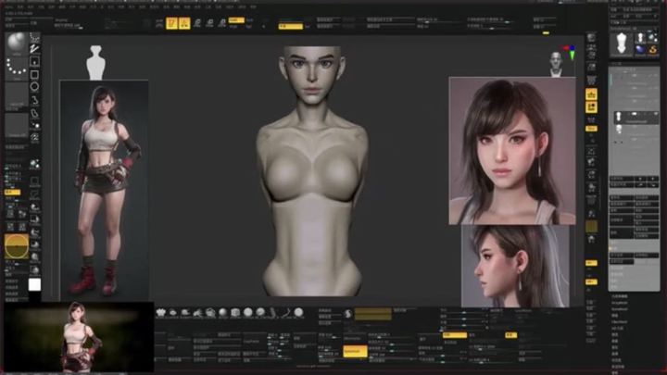Open the stroke type dots thumbnail
Viewport: 667px width, 375px height.
pos(17,68)
